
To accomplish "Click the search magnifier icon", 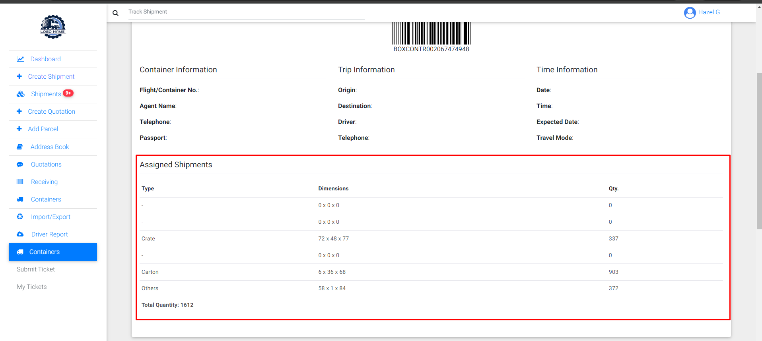I will point(115,13).
